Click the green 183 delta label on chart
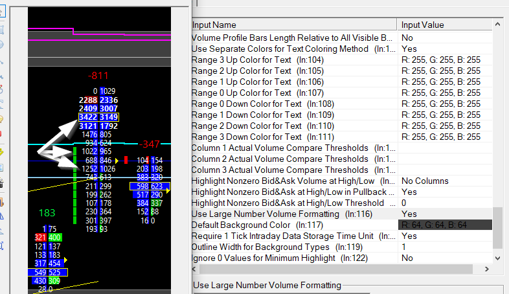Screen dimensions: 509x294 [47, 213]
